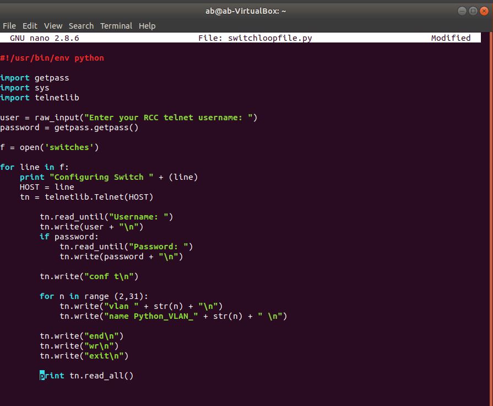Click the tn.write("conf t\n") line
The height and width of the screenshot is (406, 493).
tap(89, 276)
